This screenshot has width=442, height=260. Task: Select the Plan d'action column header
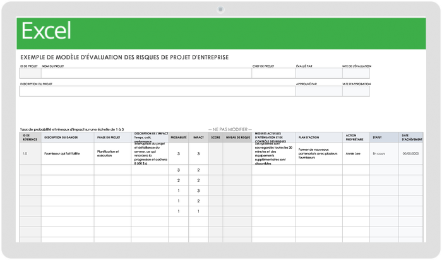(x=319, y=137)
